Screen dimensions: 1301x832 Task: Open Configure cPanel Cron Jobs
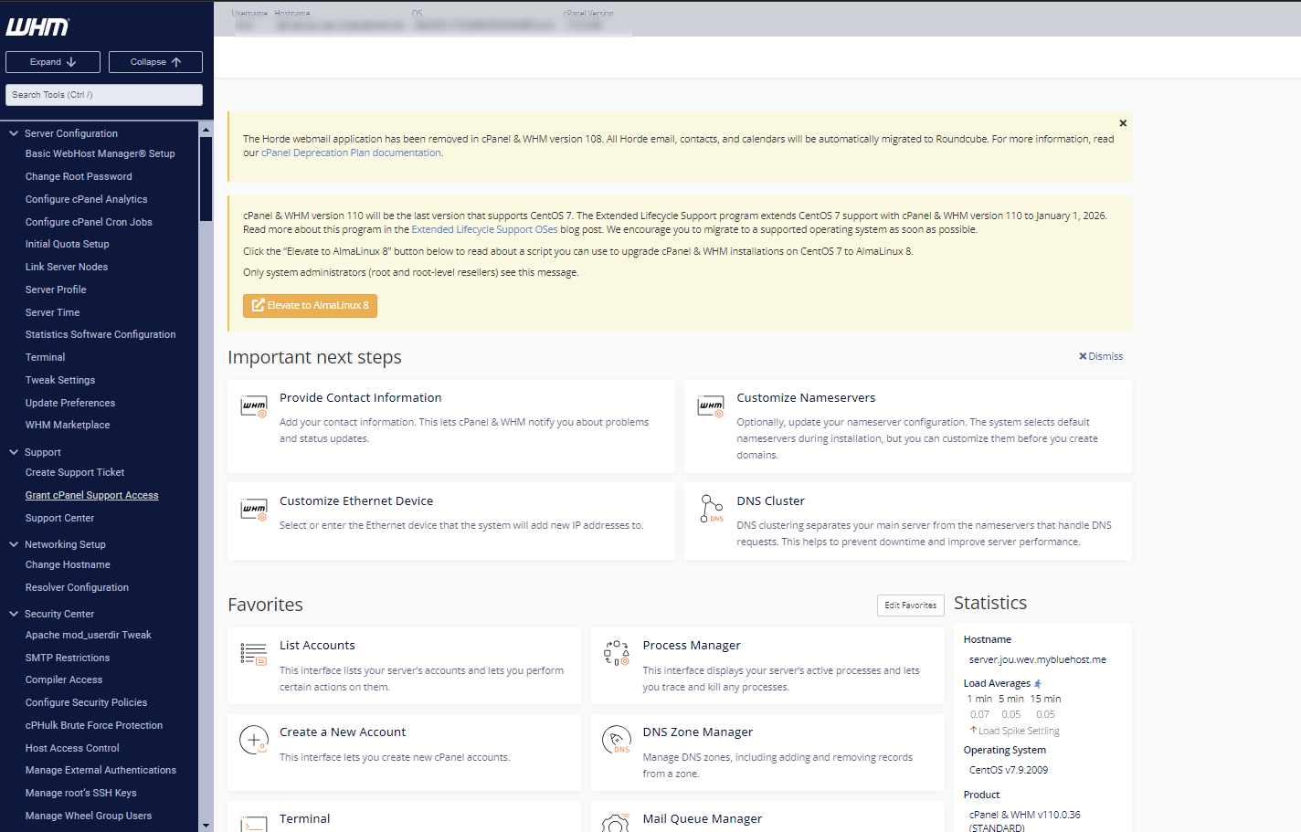89,222
